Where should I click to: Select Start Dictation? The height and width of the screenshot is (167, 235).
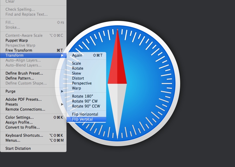pos(33,148)
